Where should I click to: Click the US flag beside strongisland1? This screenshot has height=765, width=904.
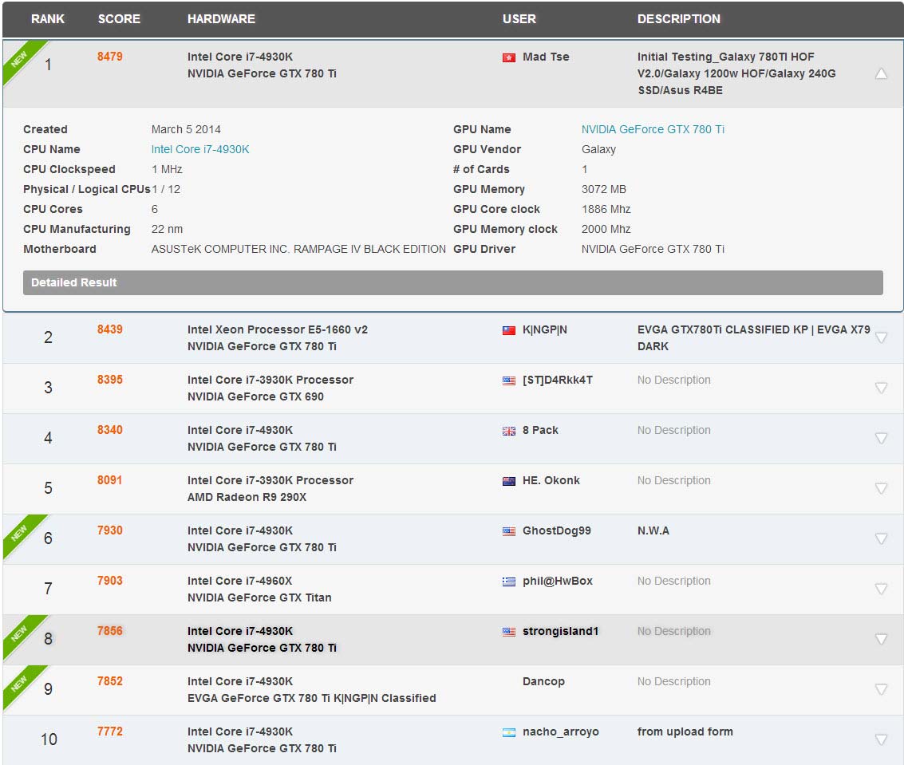pos(508,632)
